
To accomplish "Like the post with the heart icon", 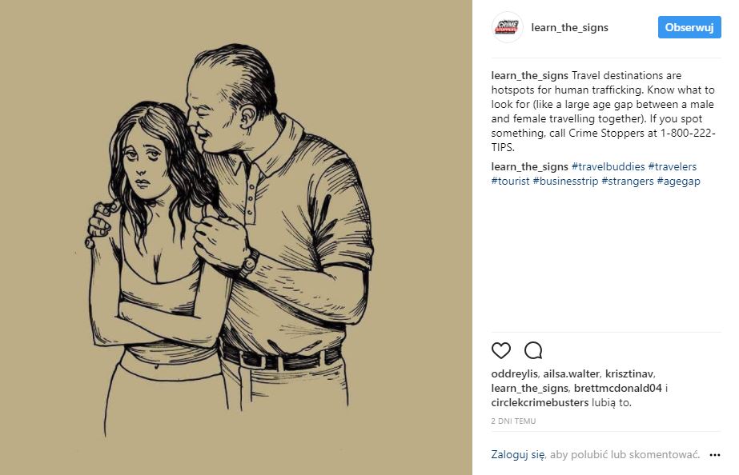I will pyautogui.click(x=501, y=350).
